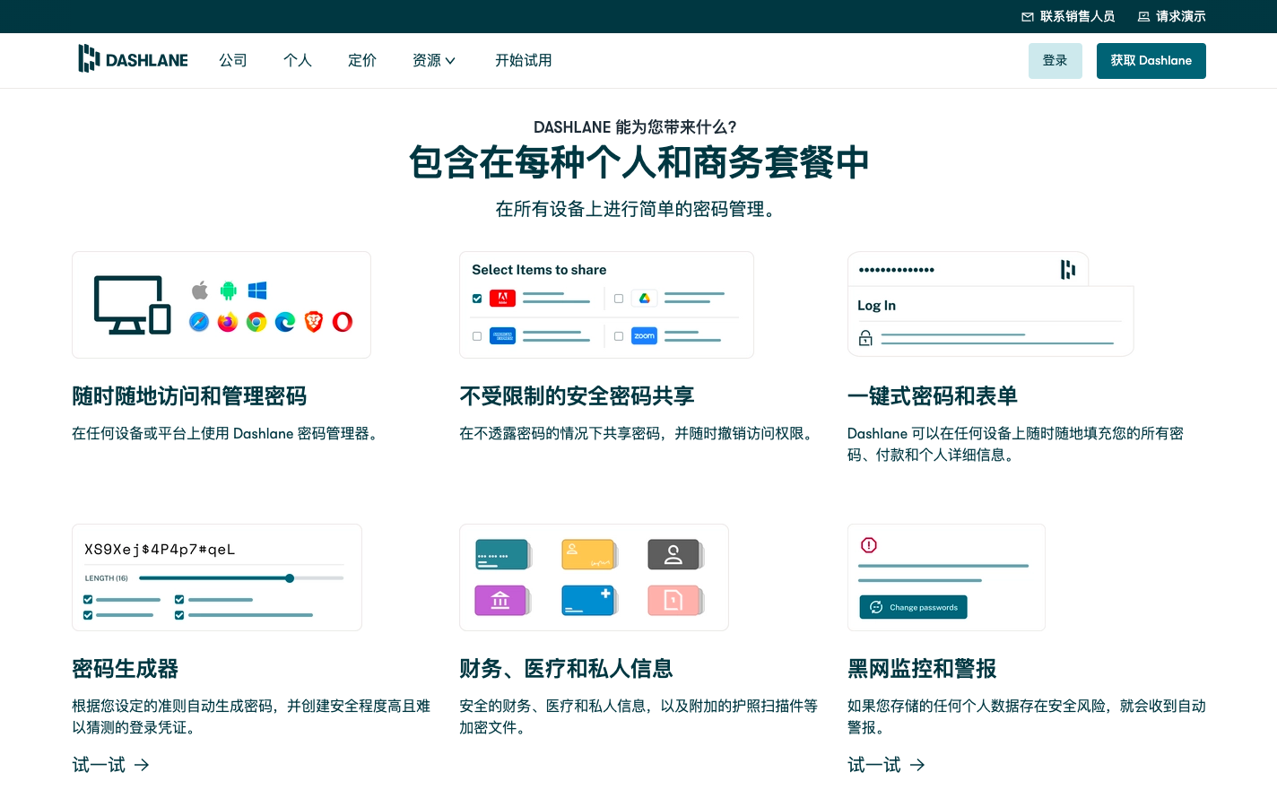Check the American Express share checkbox
The width and height of the screenshot is (1277, 807).
pos(476,335)
